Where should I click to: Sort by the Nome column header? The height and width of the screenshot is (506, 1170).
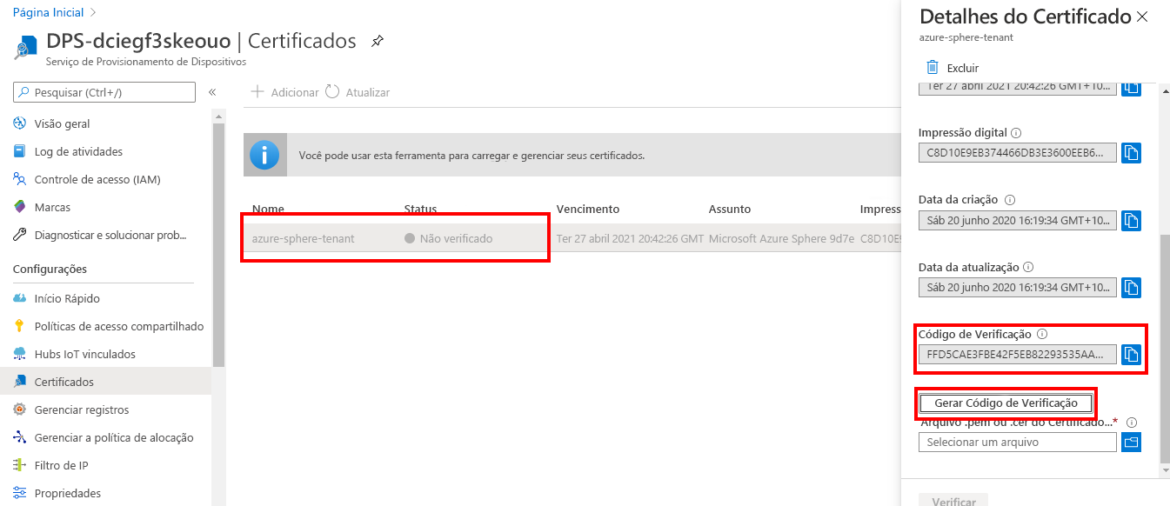(x=268, y=209)
